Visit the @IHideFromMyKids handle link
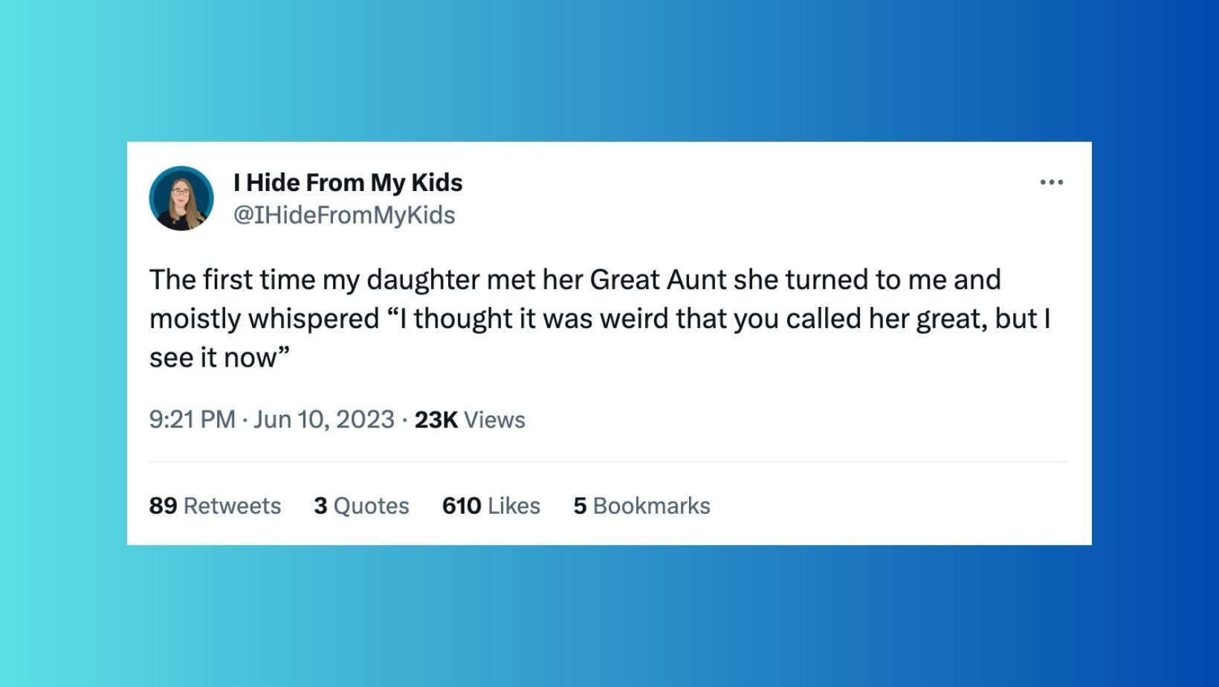Screen dimensions: 1219x687 344,215
